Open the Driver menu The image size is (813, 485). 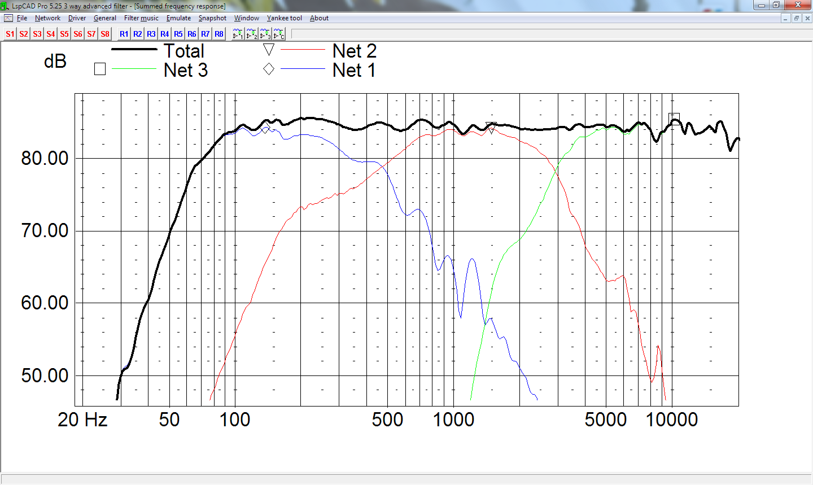[77, 18]
